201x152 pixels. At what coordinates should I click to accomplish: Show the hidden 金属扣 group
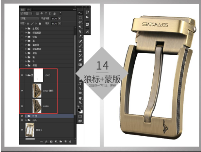point(22,29)
